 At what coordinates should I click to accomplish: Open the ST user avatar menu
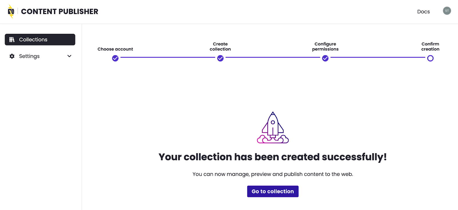[x=447, y=11]
